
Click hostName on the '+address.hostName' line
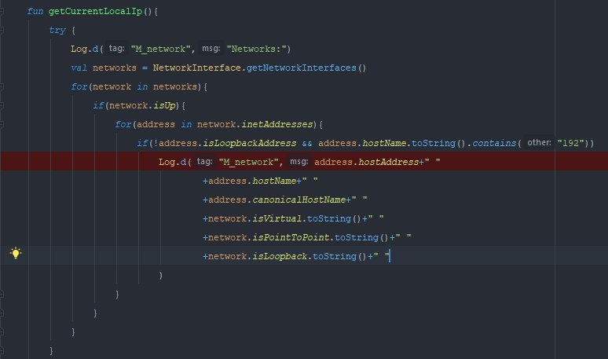click(x=274, y=181)
